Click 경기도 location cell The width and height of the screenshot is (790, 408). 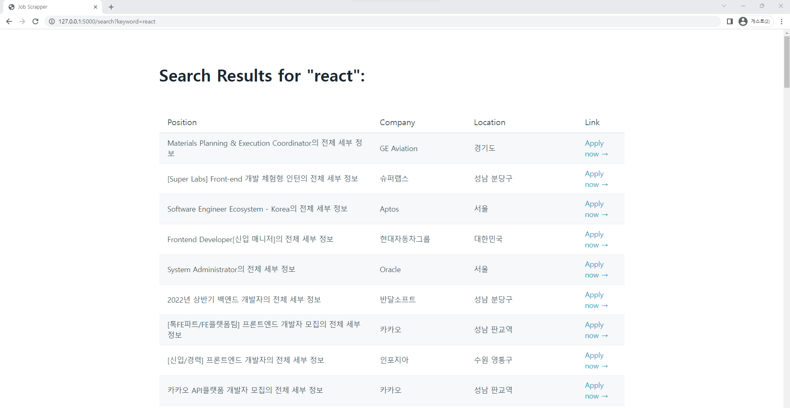pos(485,148)
